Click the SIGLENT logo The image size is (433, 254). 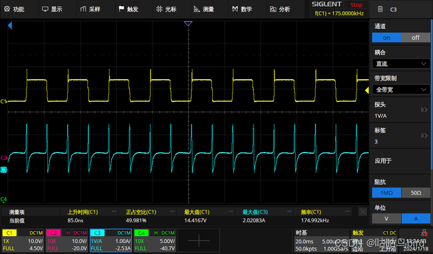pyautogui.click(x=327, y=4)
